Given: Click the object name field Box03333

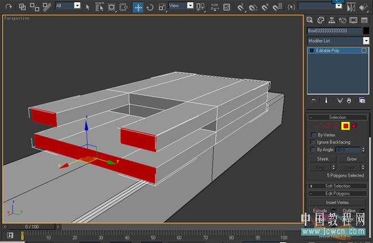Looking at the screenshot, I should (x=334, y=30).
